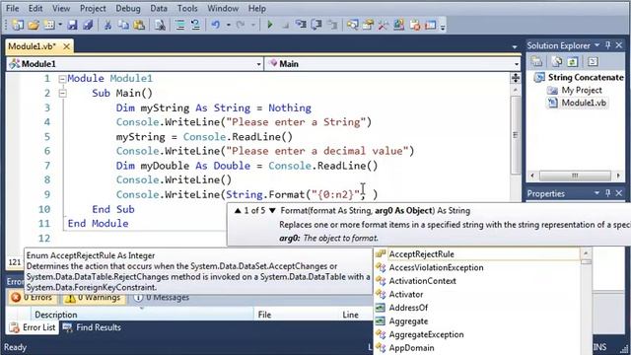Open the Data menu
The width and height of the screenshot is (631, 355).
pos(159,8)
